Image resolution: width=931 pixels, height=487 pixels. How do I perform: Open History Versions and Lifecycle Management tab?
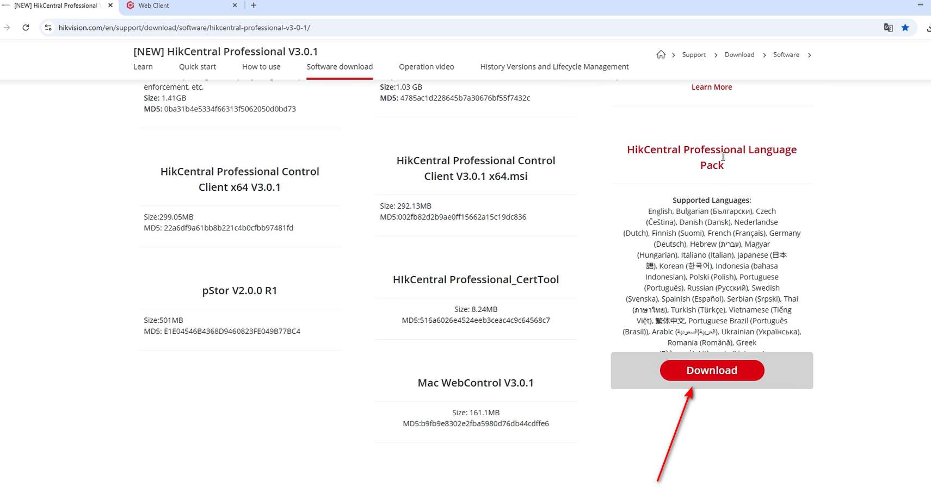coord(554,67)
